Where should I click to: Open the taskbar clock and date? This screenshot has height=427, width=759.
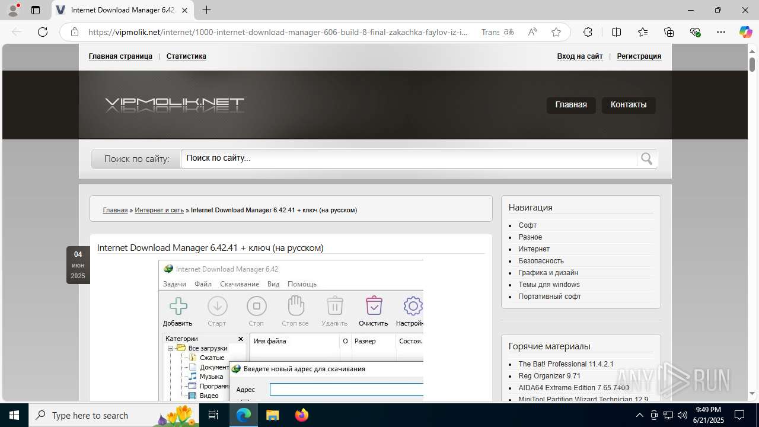click(708, 415)
